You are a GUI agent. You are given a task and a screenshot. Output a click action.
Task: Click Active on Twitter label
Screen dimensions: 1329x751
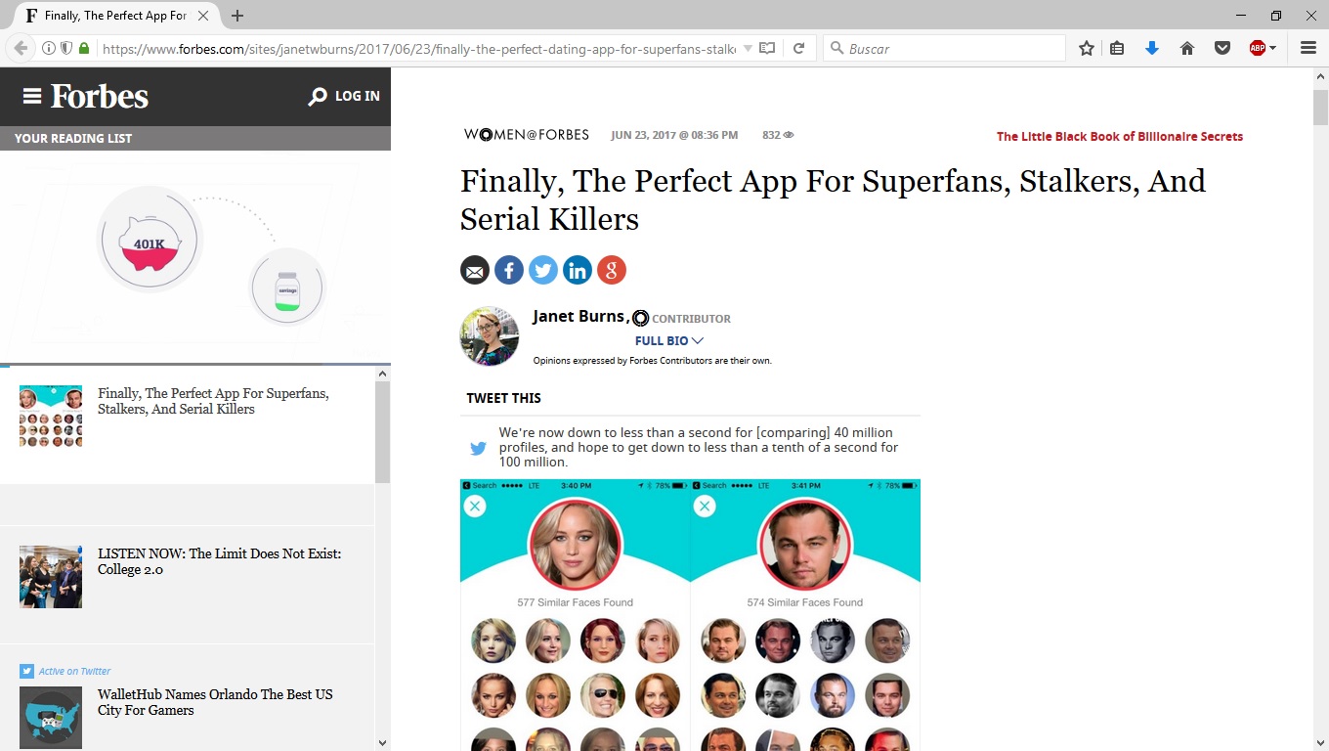[74, 671]
